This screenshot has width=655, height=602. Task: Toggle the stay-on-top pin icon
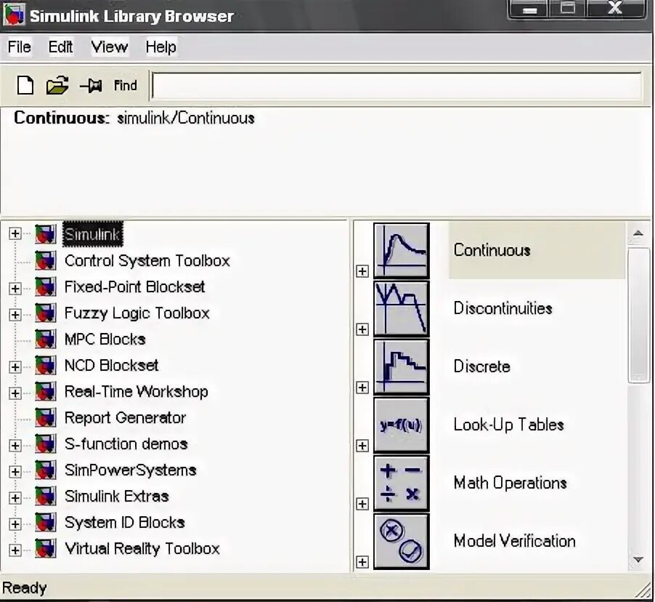(91, 86)
